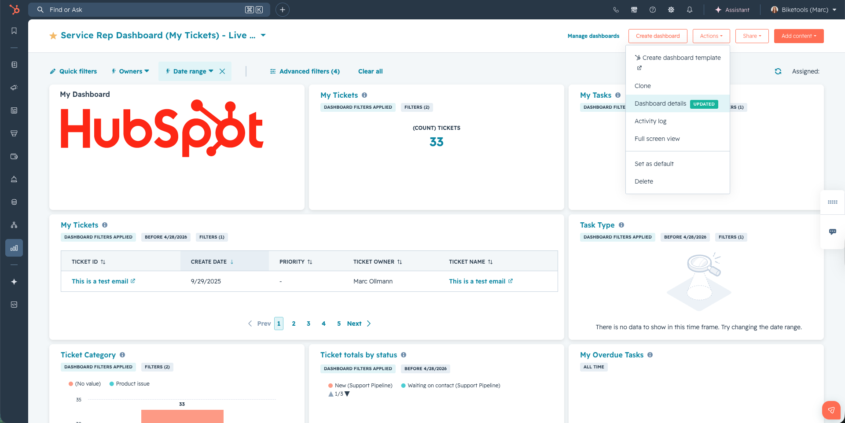
Task: Click the Manage dashboards link
Action: [593, 36]
